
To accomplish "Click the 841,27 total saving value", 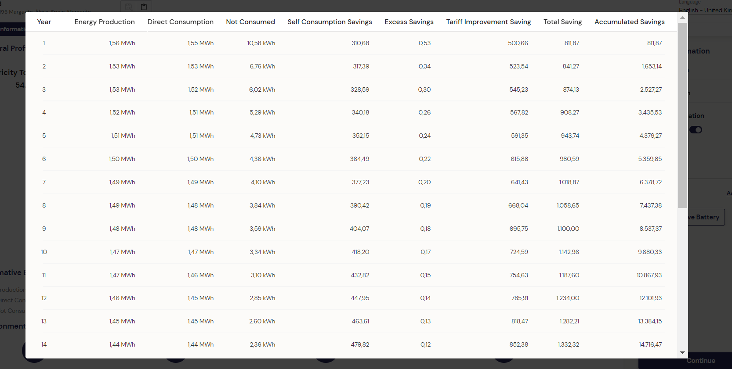I will [x=571, y=66].
